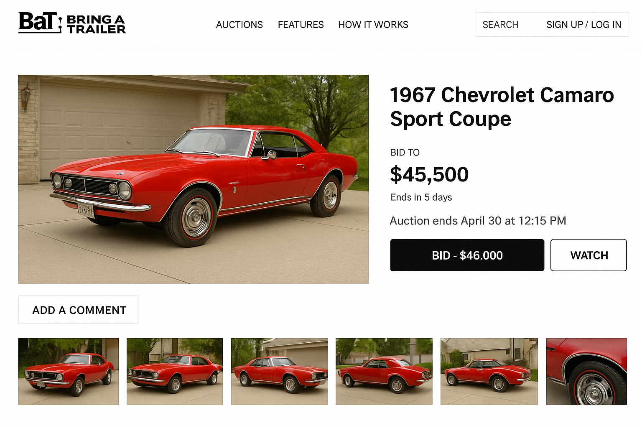The image size is (642, 428).
Task: Open the AUCTIONS menu item
Action: [x=239, y=25]
